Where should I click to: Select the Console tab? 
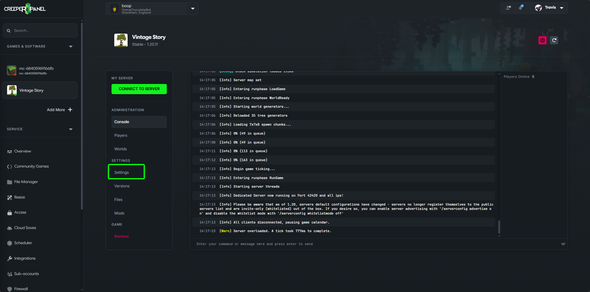click(x=139, y=122)
